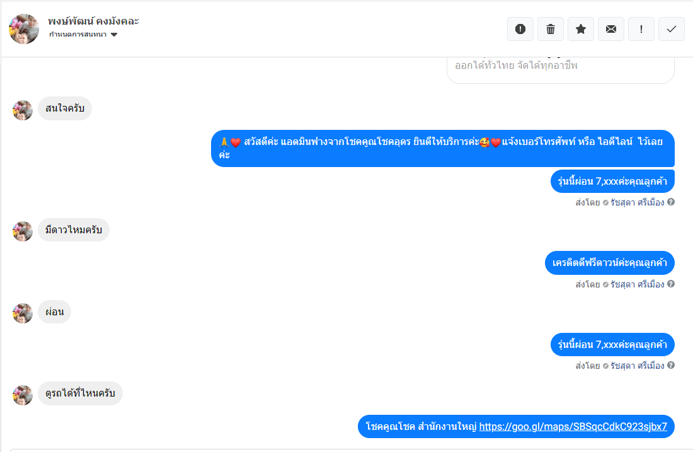Star this conversation as follow-up
This screenshot has width=693, height=452.
(x=581, y=29)
